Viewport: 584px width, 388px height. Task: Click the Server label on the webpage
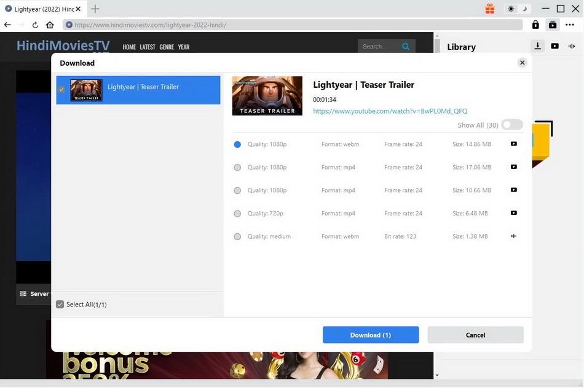(39, 294)
